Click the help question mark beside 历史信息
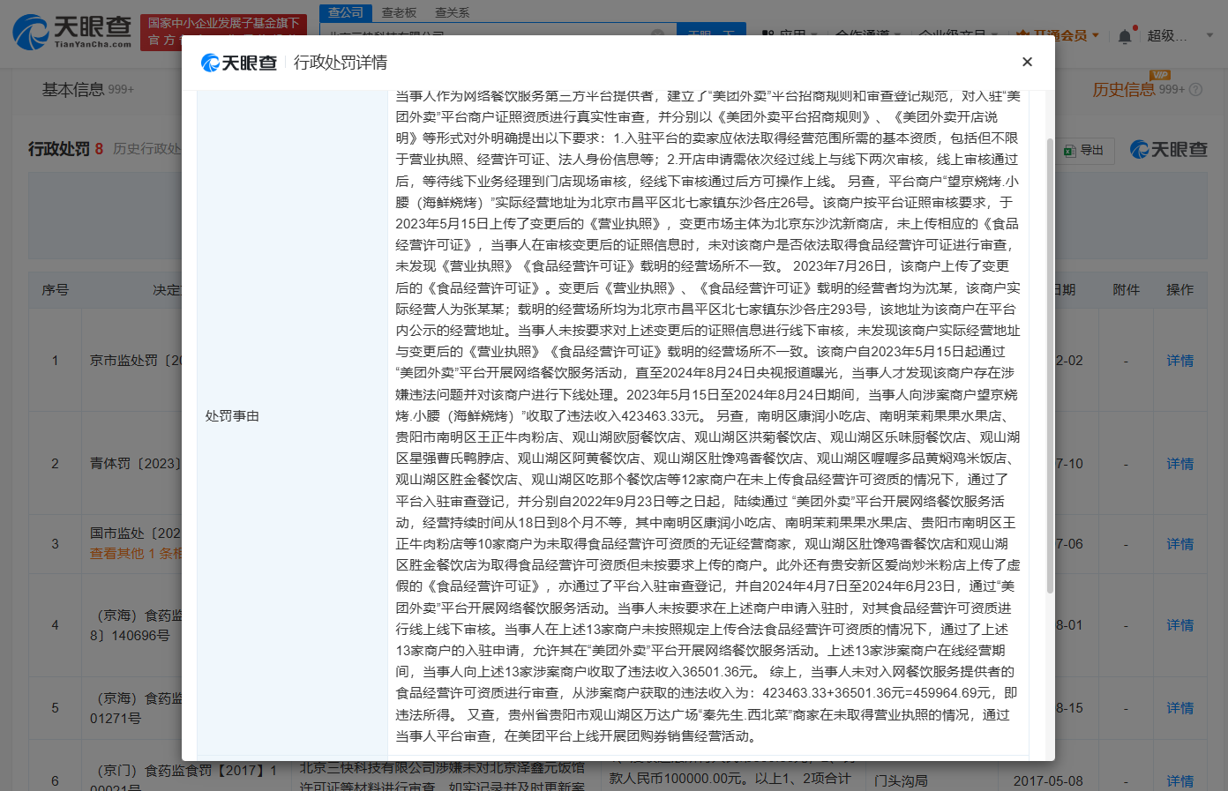The width and height of the screenshot is (1228, 791). (1196, 90)
